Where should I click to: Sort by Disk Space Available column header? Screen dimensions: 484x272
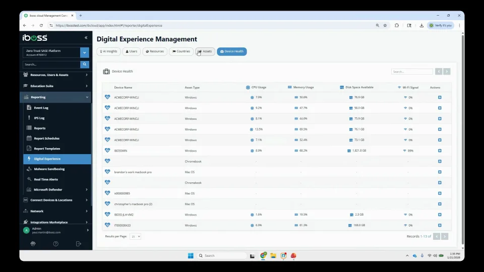356,87
